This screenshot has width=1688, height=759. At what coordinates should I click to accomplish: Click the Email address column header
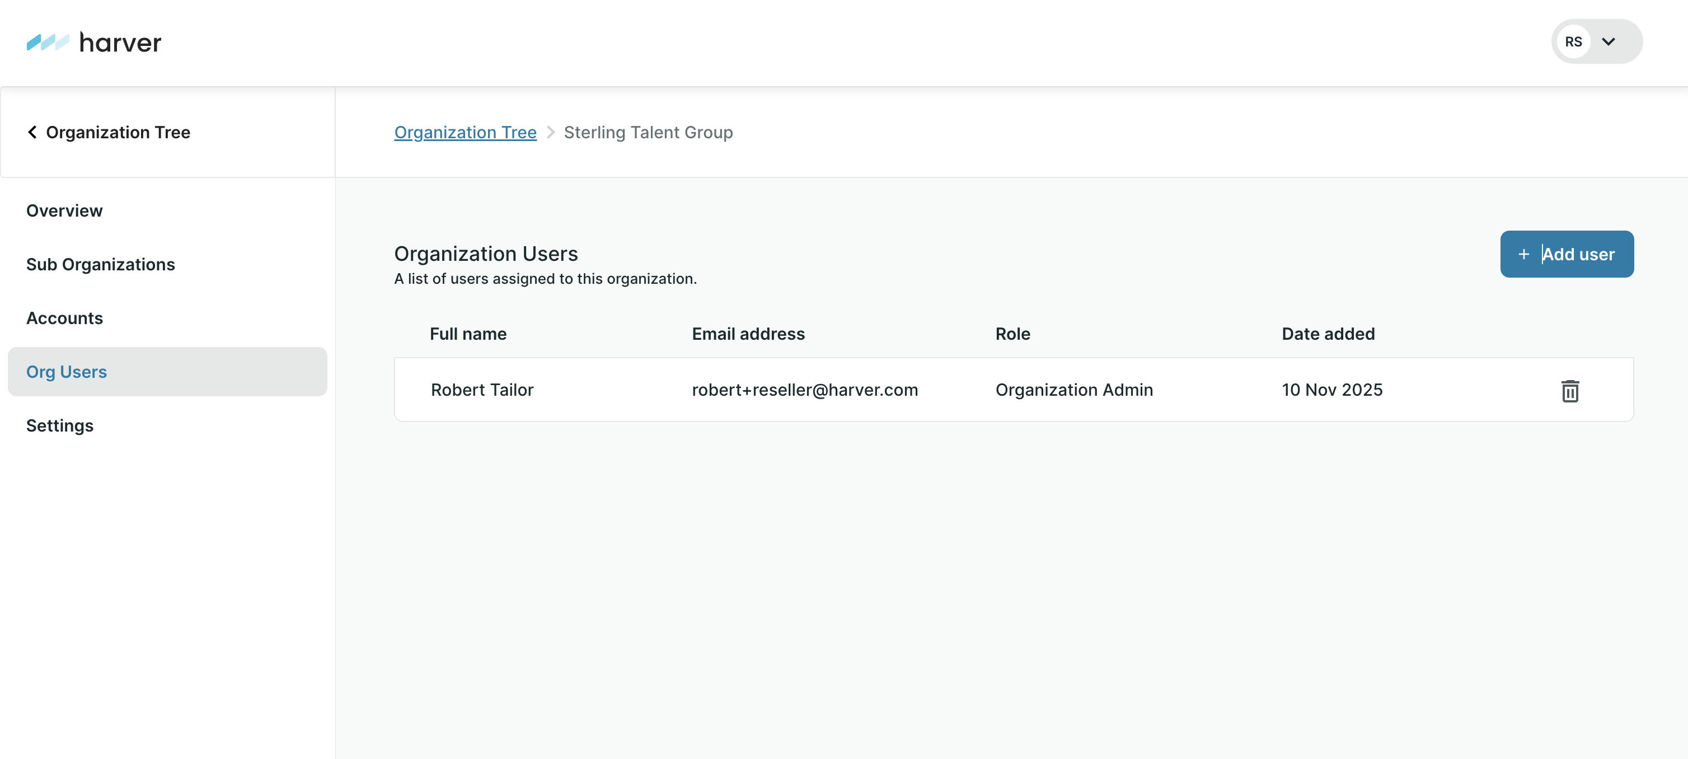[x=748, y=334]
